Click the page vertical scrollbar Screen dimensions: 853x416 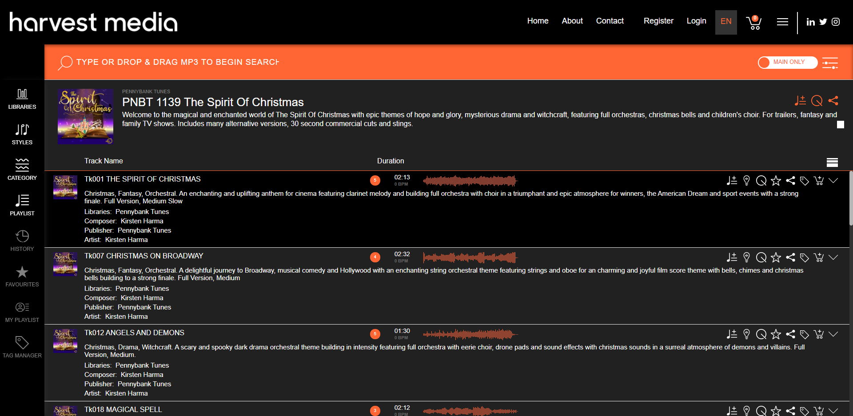click(851, 198)
